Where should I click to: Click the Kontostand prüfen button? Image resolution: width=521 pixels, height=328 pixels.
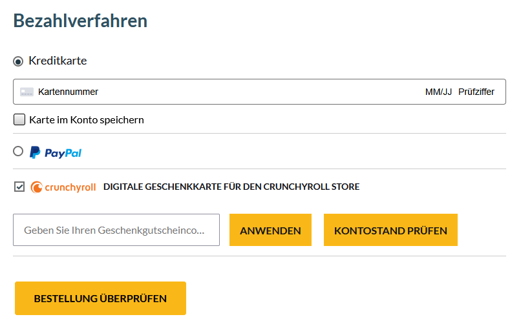[x=390, y=230]
